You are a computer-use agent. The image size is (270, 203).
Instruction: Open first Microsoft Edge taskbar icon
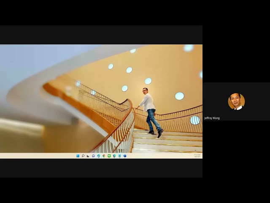tap(99, 156)
